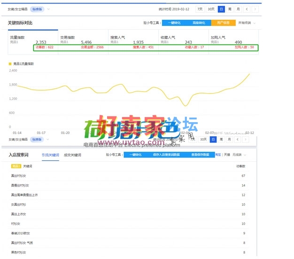294x259 pixels.
Task: Click the yellow 竞品1 badge above the keyword list
Action: 16,166
